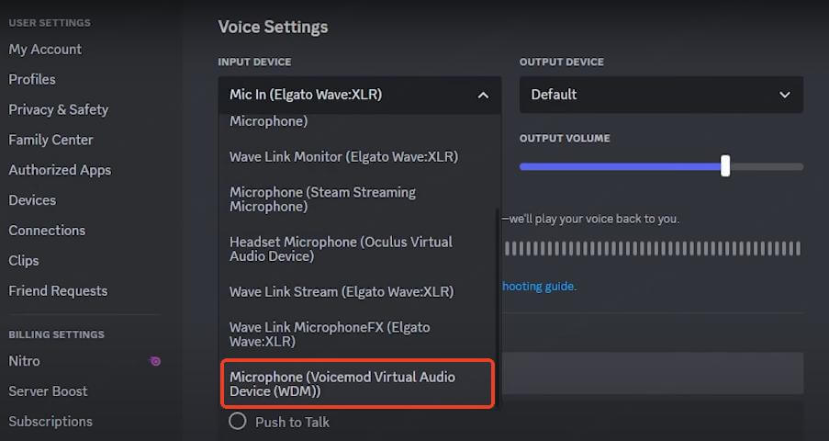This screenshot has height=441, width=829.
Task: Select the Push to Talk radio button
Action: 238,422
